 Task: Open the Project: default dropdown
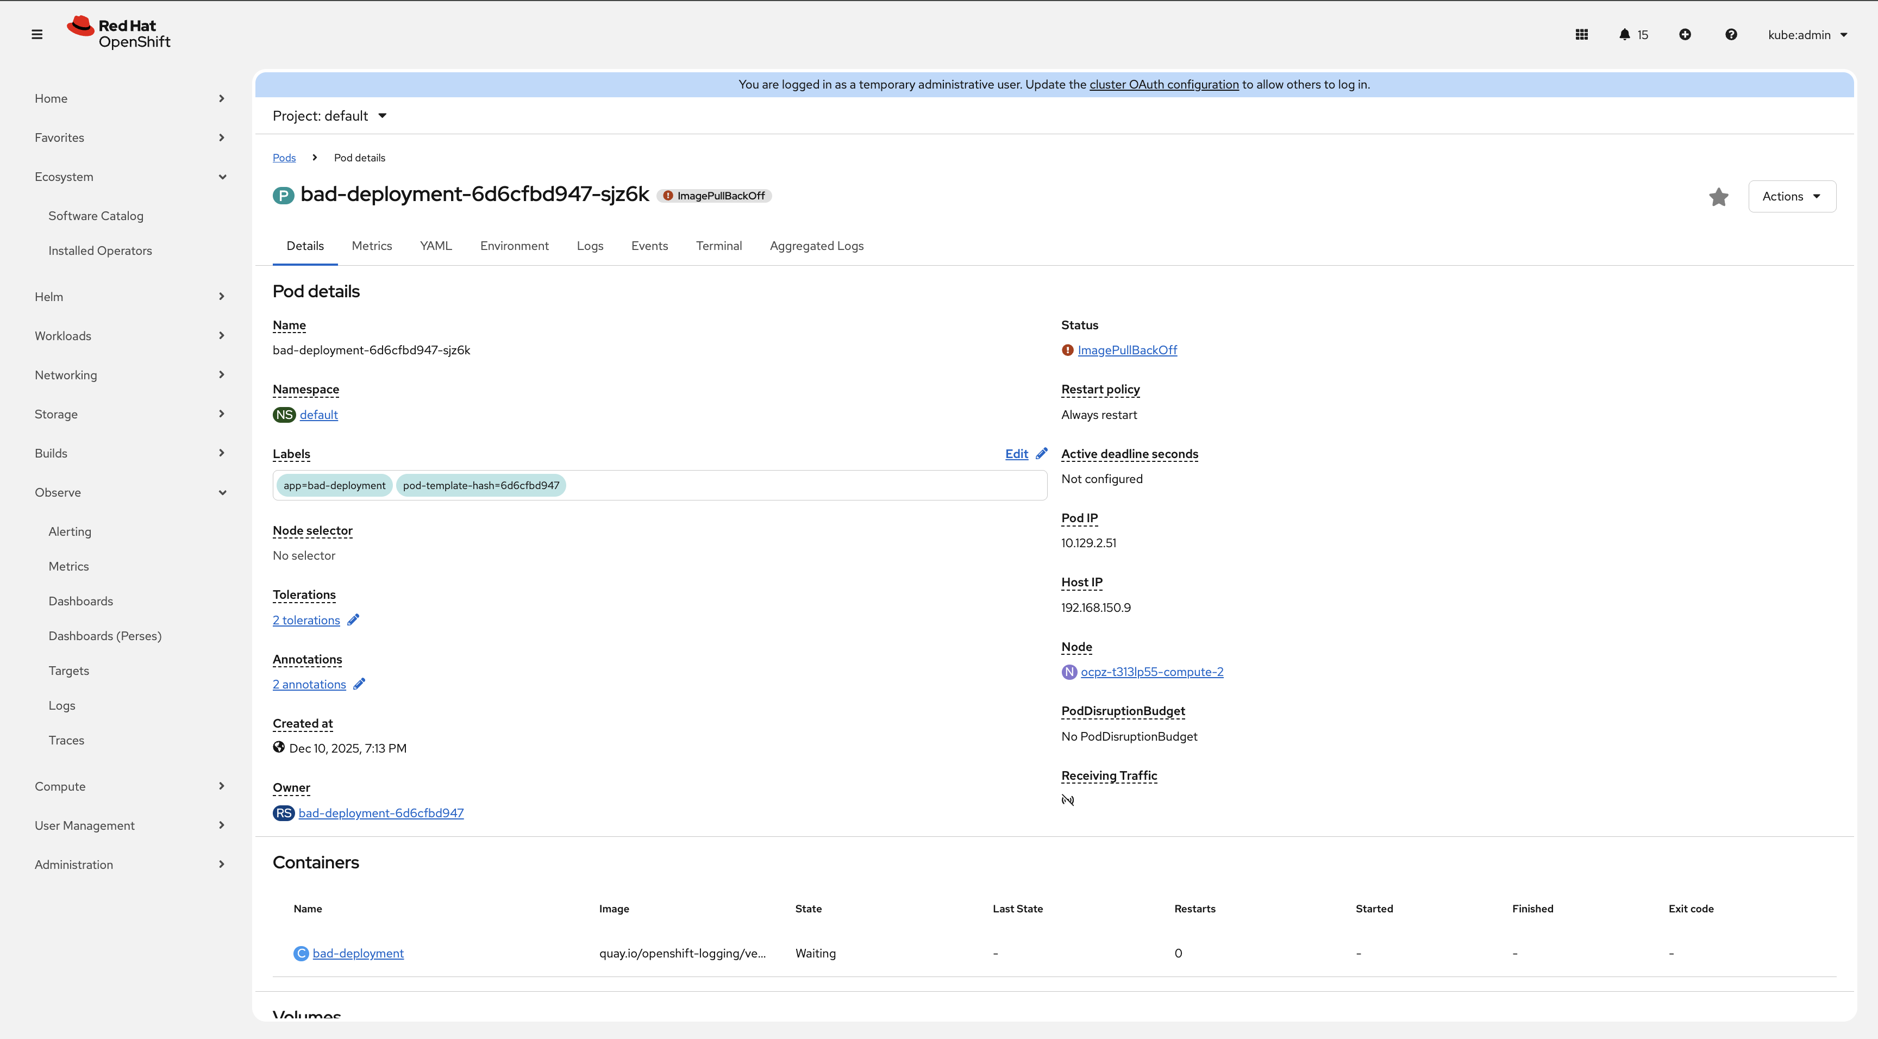[x=329, y=116]
